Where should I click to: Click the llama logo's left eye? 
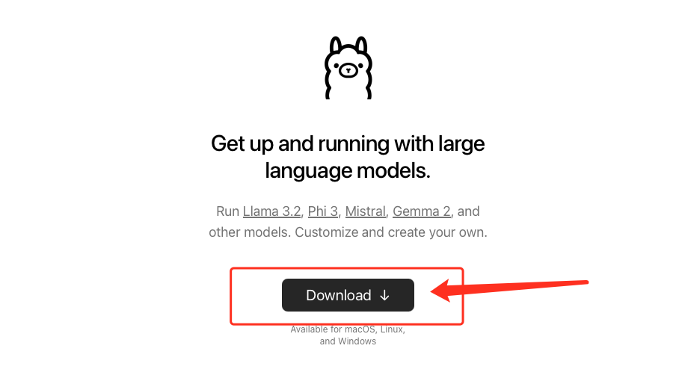coord(337,66)
